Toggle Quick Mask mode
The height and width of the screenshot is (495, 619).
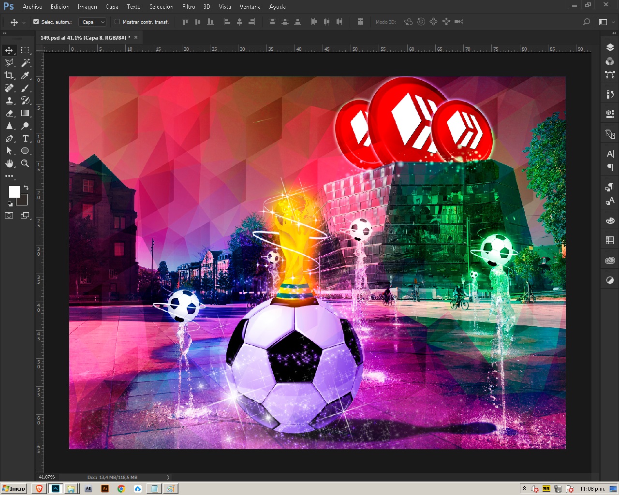point(9,216)
